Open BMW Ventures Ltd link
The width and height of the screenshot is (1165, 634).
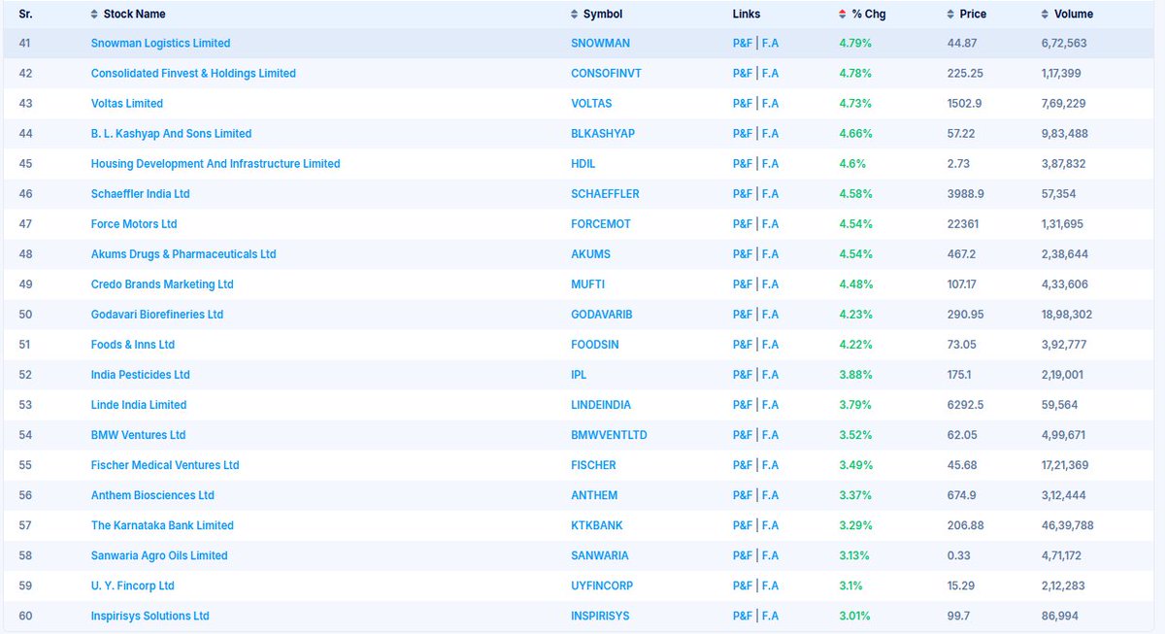click(138, 434)
